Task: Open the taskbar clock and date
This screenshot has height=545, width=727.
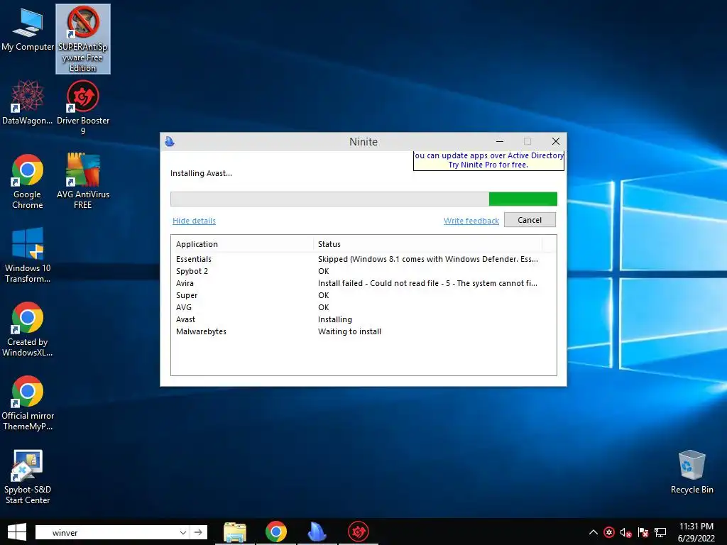Action: pyautogui.click(x=696, y=532)
